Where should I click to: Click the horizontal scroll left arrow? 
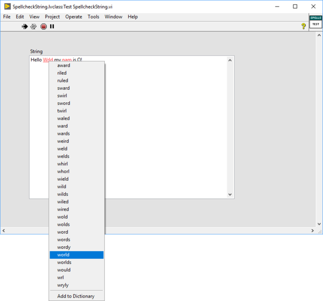4,231
